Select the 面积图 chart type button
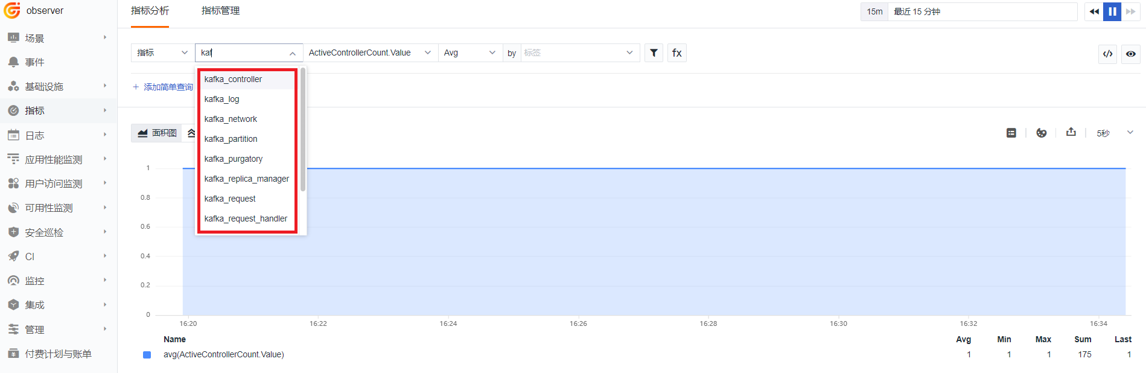 point(157,133)
